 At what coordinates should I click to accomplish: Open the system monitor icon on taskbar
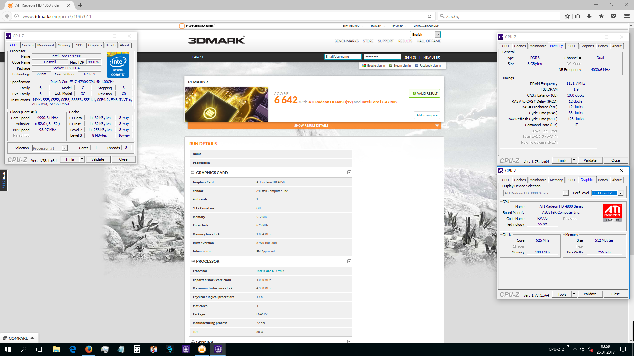[105, 349]
